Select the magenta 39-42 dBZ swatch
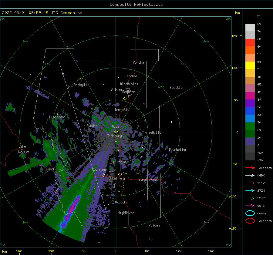Screen dimensions: 273x255 point(250,96)
